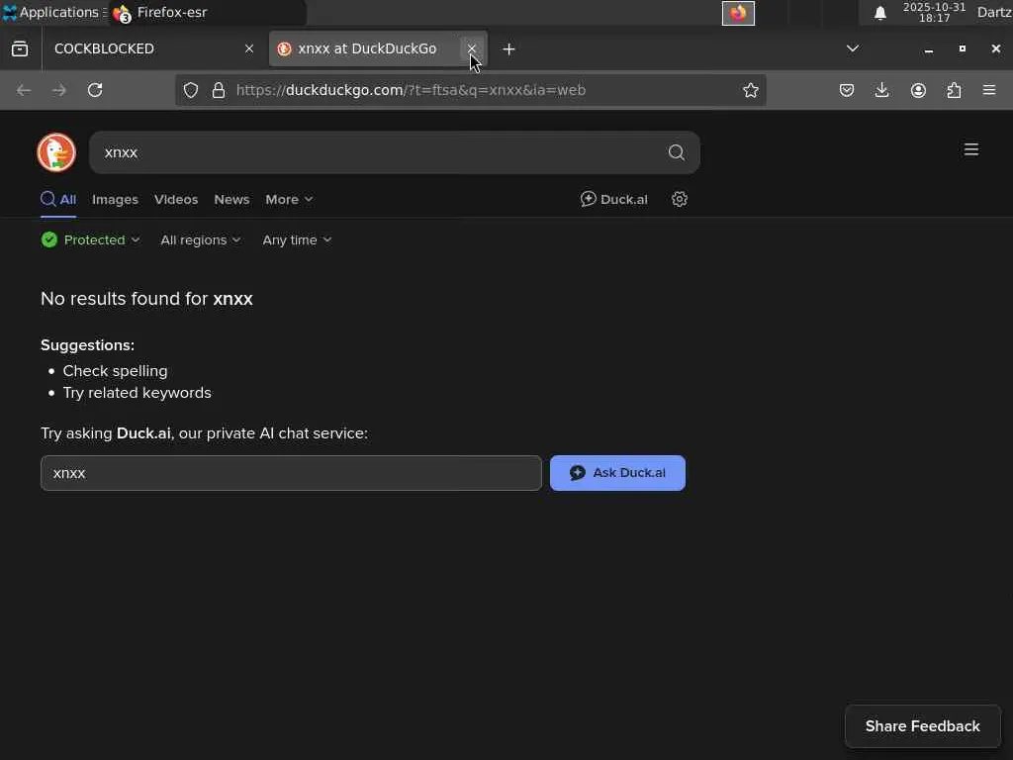Open the DuckDuckGo hamburger side menu

[x=971, y=150]
